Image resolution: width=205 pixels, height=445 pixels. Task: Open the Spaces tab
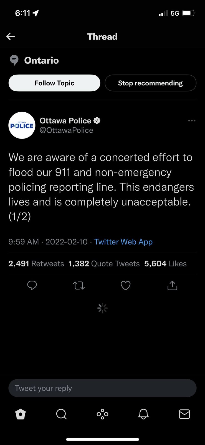pos(102,414)
